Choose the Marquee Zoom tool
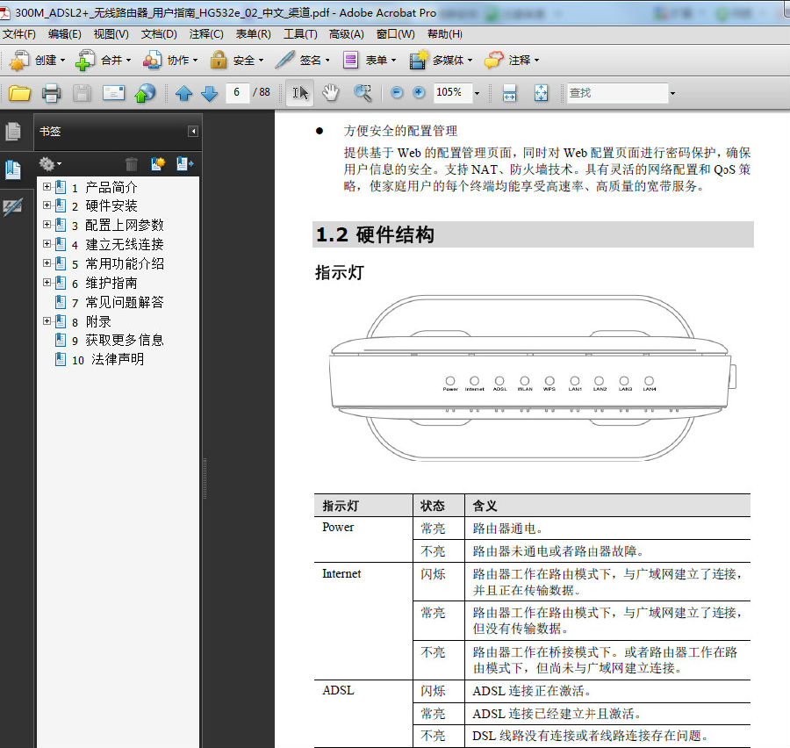 pos(363,93)
